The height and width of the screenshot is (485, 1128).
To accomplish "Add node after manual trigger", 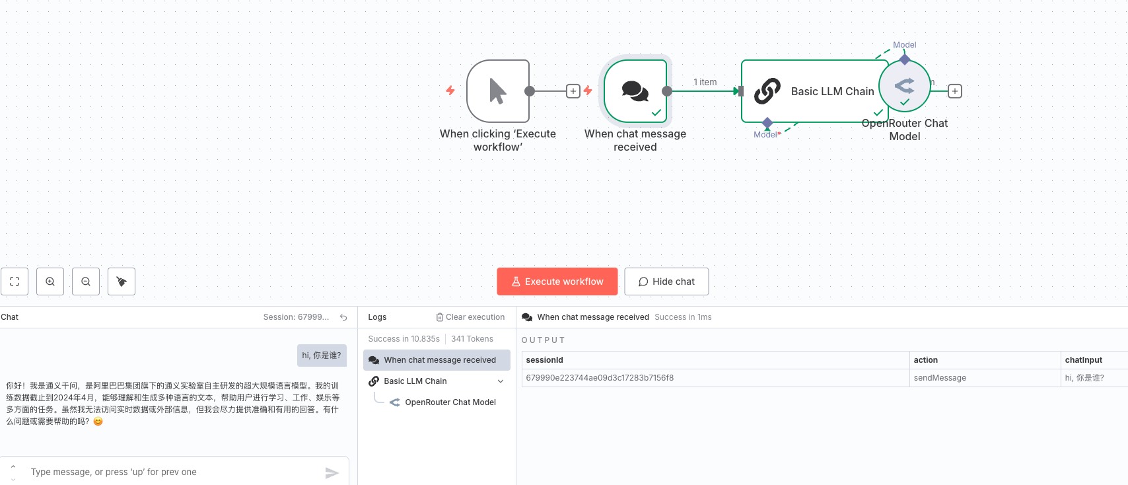I will click(x=573, y=91).
